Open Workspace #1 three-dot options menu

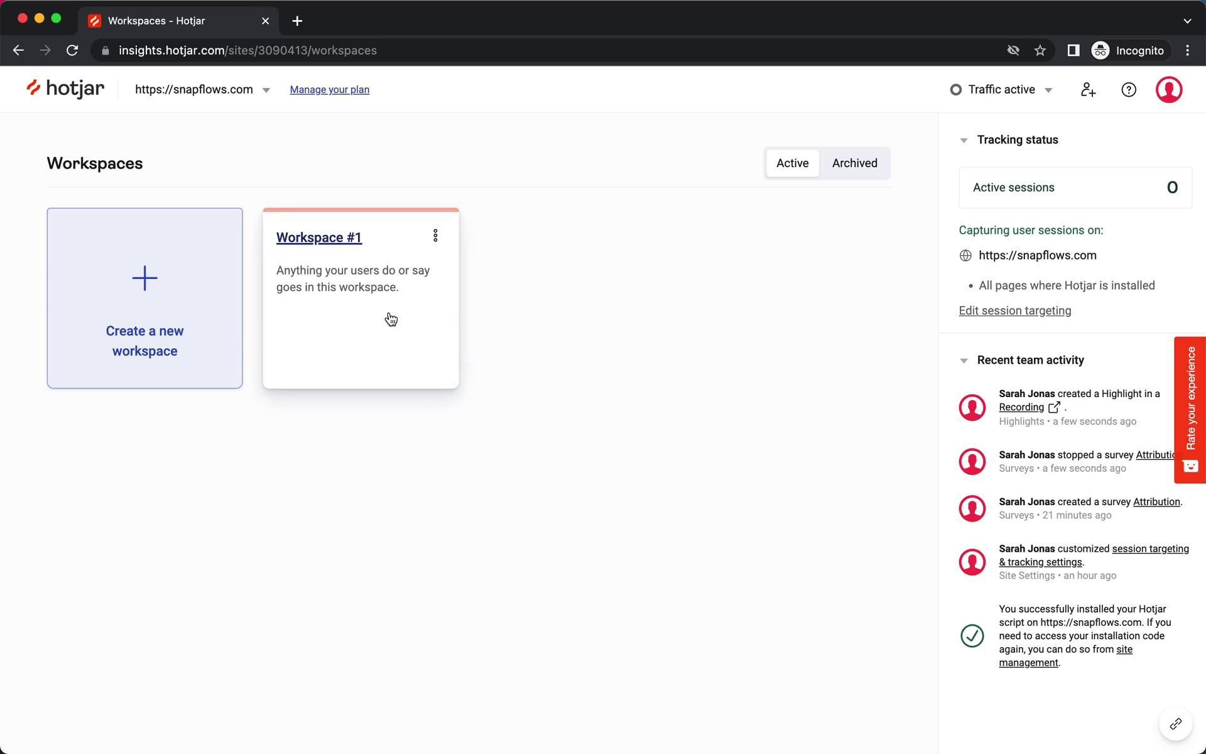435,236
